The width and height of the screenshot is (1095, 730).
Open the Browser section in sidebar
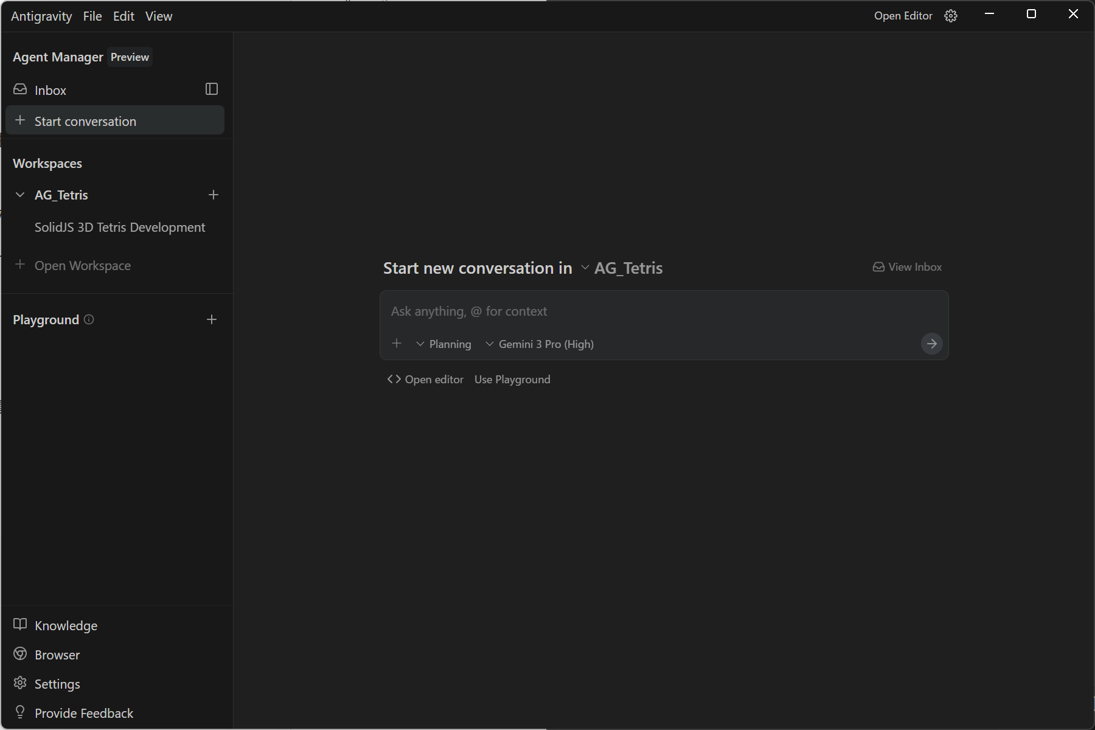click(x=57, y=655)
